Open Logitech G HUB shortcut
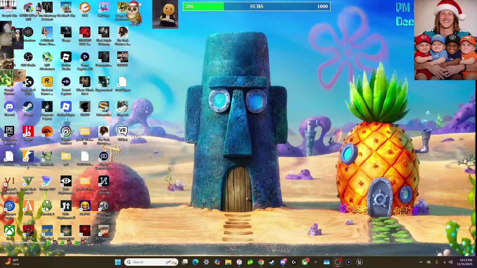 pyautogui.click(x=28, y=86)
